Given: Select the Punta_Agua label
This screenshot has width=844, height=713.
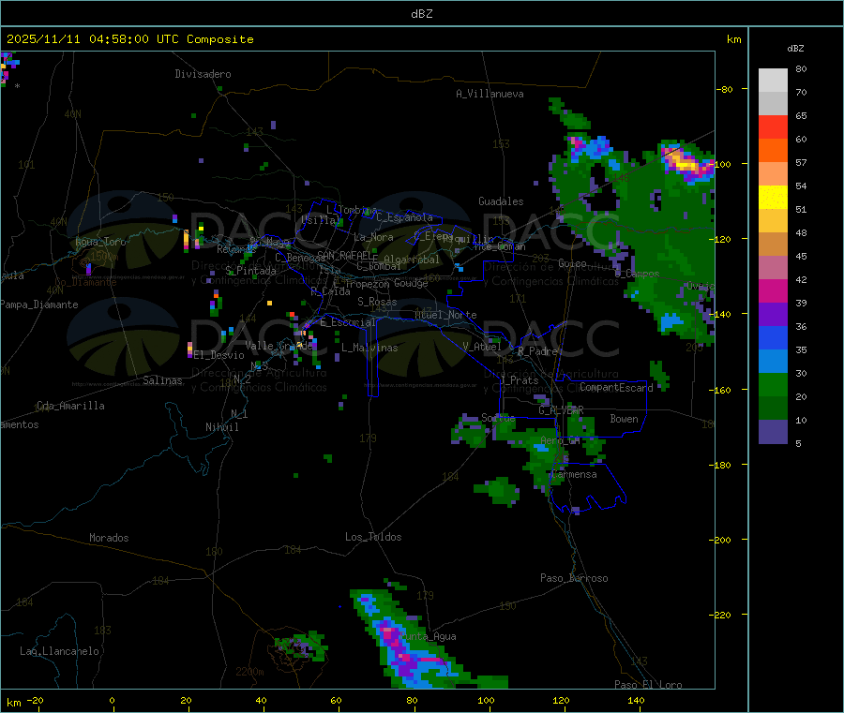Looking at the screenshot, I should point(429,636).
